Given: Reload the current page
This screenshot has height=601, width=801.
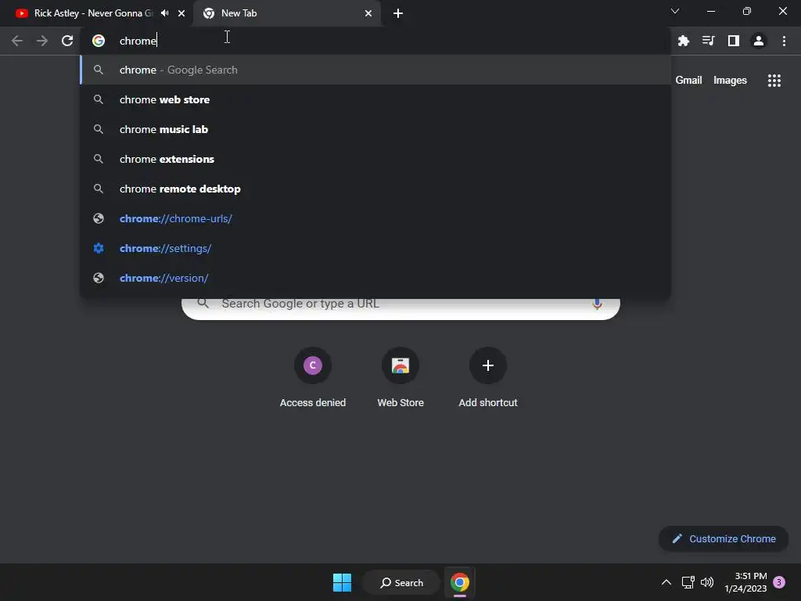Looking at the screenshot, I should click(x=67, y=41).
